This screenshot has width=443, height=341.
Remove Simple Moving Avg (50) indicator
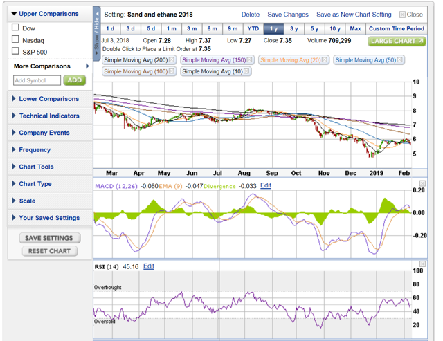click(399, 60)
